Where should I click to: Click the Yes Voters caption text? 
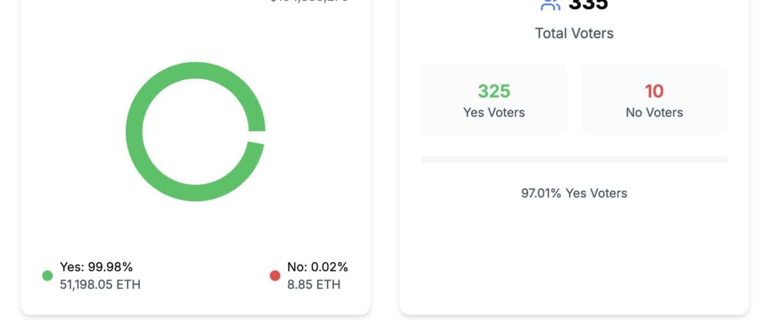click(x=493, y=112)
